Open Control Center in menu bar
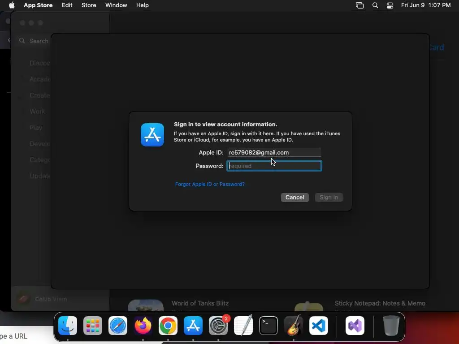This screenshot has width=459, height=344. 390,5
